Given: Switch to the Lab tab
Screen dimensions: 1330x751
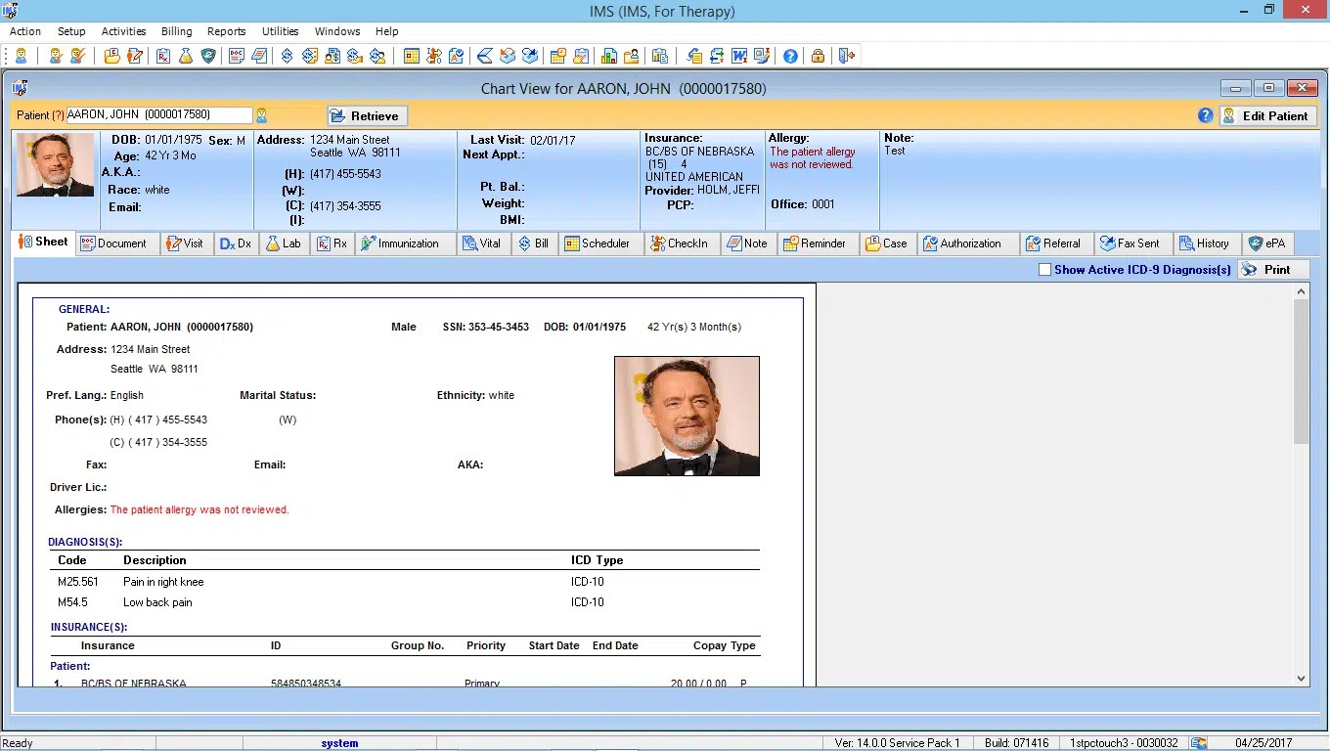Looking at the screenshot, I should click(x=284, y=243).
